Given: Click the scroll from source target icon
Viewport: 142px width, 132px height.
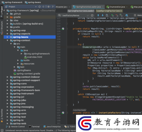Looking at the screenshot, I should click(40, 7).
